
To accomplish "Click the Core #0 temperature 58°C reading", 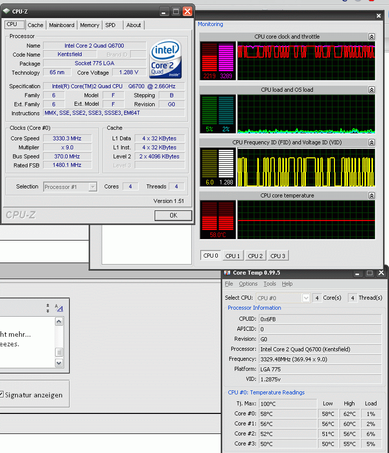I will click(288, 414).
